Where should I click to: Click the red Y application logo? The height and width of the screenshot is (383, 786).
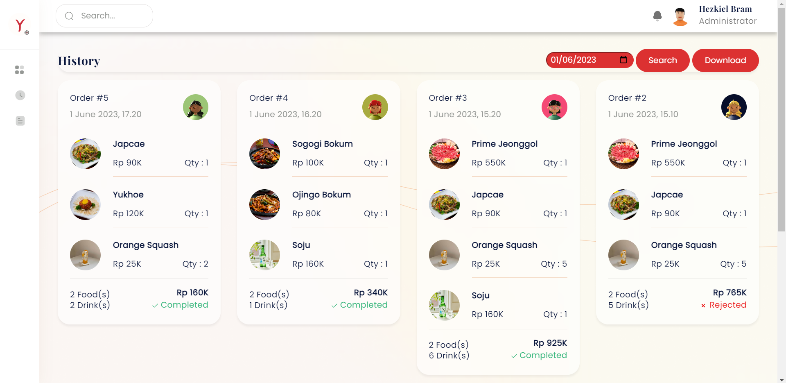tap(20, 25)
